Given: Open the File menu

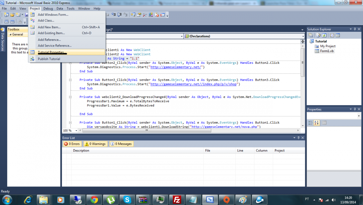Looking at the screenshot, I should tap(4, 8).
